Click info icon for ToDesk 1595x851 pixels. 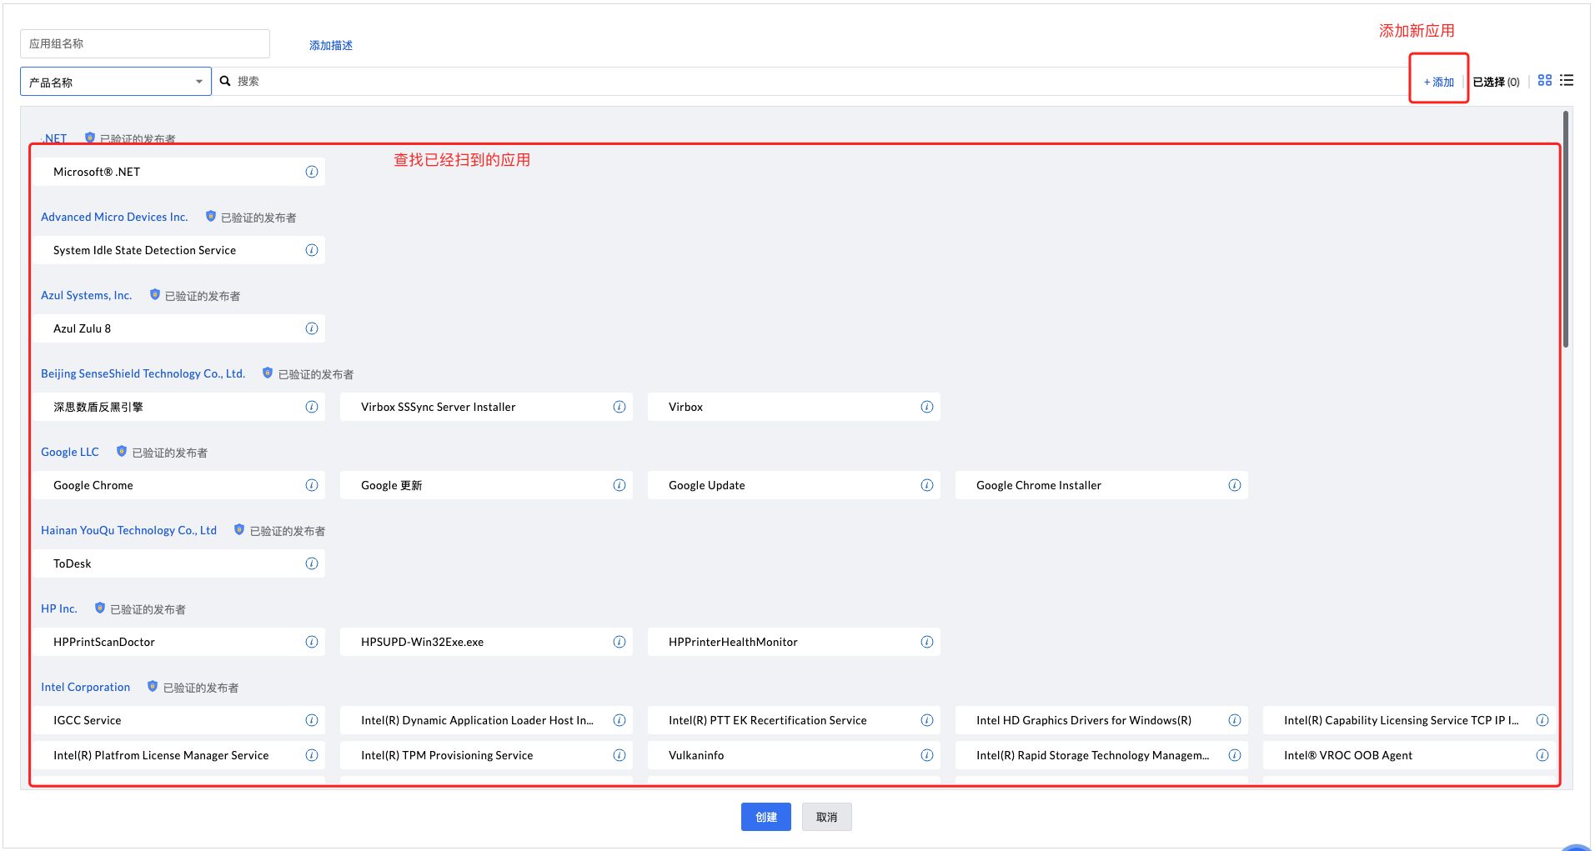(312, 563)
